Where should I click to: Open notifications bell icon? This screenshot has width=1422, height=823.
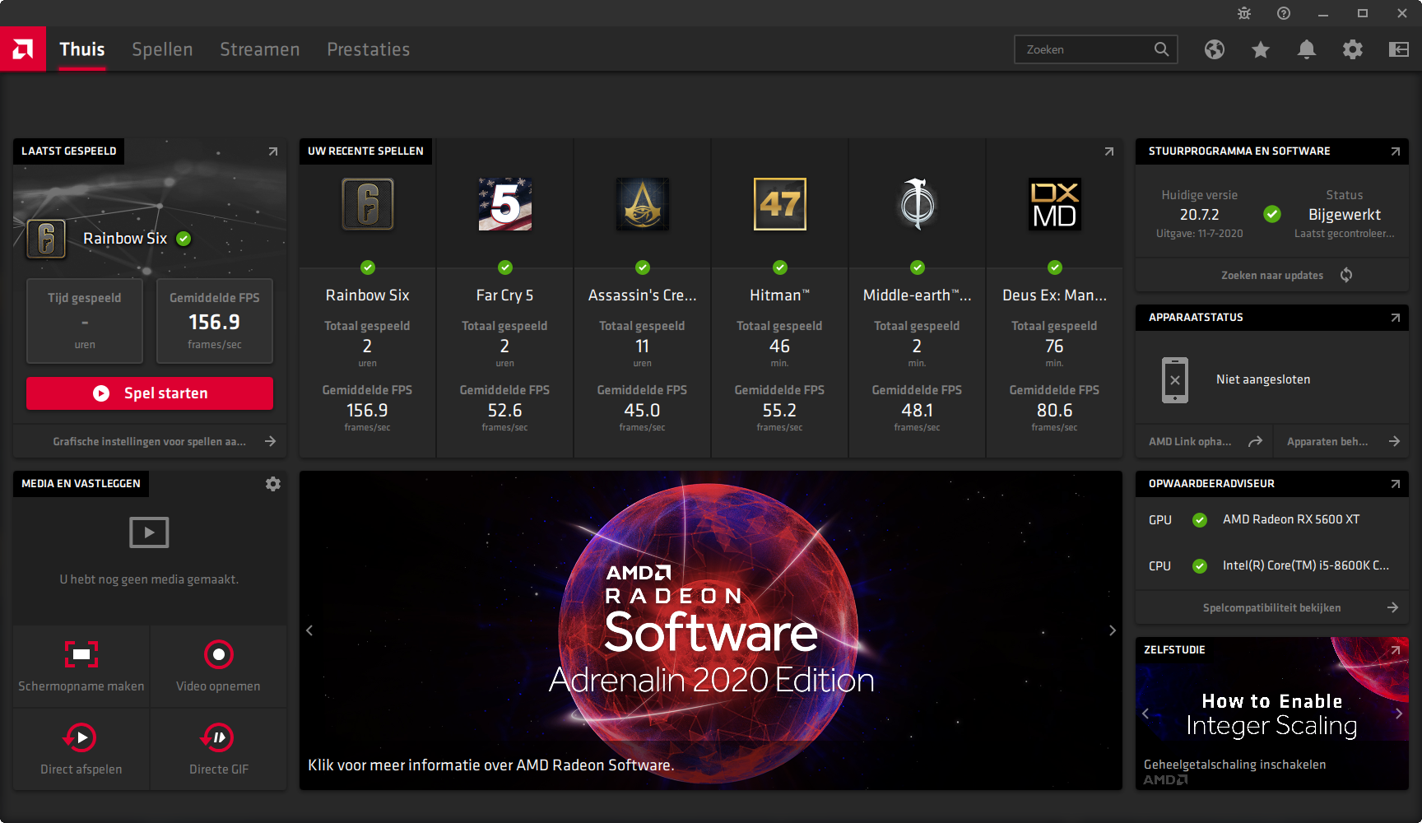[x=1307, y=49]
